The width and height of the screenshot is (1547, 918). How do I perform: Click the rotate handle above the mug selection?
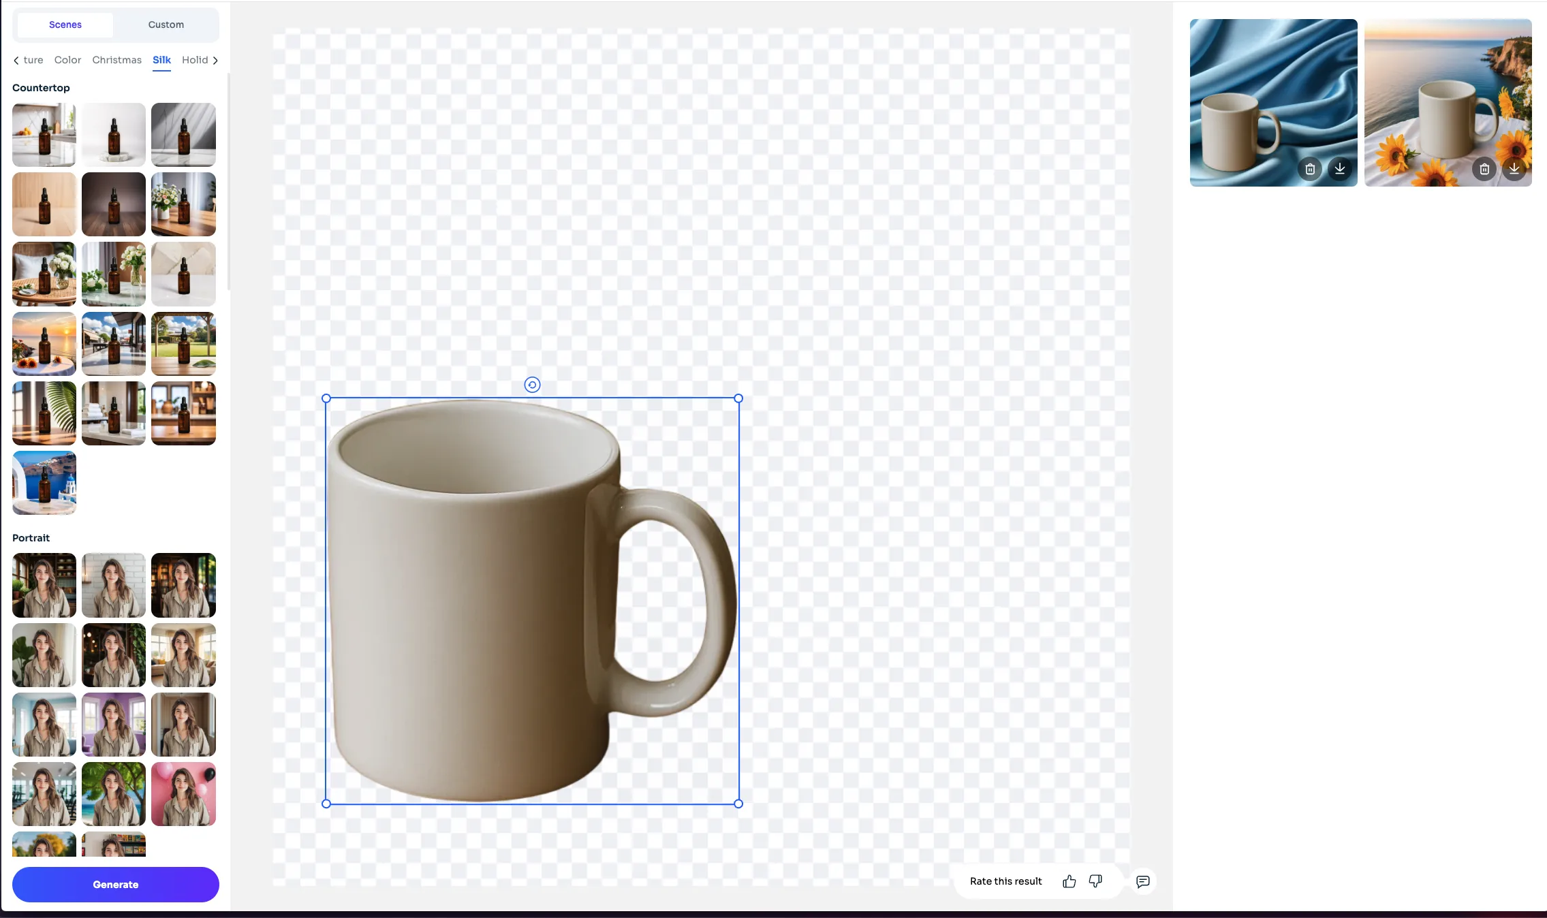(533, 384)
